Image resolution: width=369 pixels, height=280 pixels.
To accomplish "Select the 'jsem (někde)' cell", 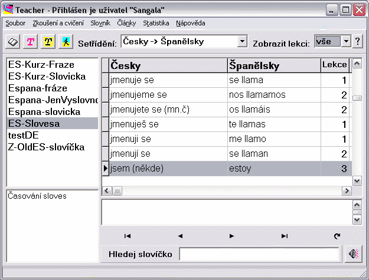I will click(x=168, y=169).
